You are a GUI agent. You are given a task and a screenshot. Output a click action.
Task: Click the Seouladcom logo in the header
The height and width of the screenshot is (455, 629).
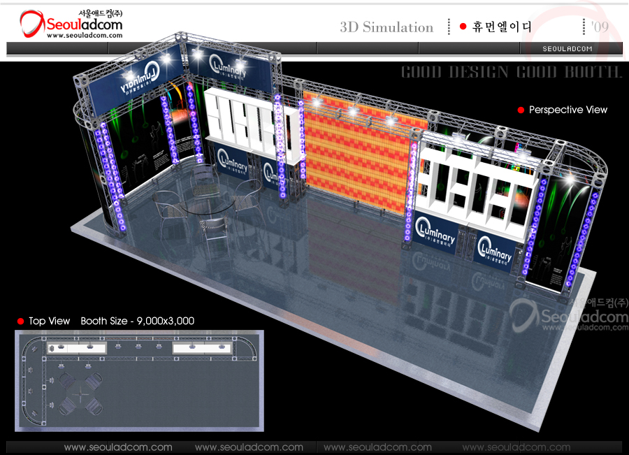click(x=71, y=24)
